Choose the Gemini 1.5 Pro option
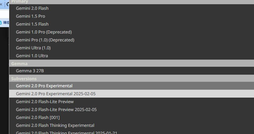This screenshot has height=134, width=254. click(x=30, y=16)
